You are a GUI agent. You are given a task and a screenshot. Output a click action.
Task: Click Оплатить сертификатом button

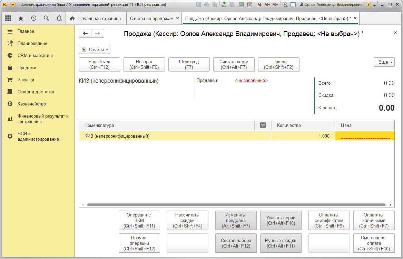coord(329,220)
